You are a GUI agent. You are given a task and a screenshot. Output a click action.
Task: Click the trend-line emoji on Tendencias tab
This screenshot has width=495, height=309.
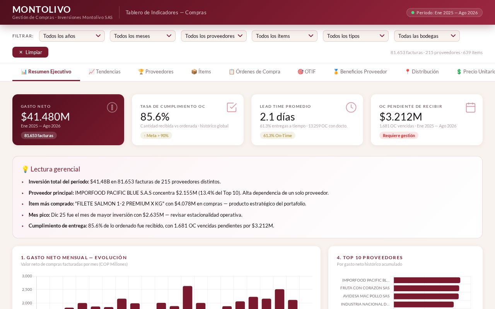[x=92, y=72]
